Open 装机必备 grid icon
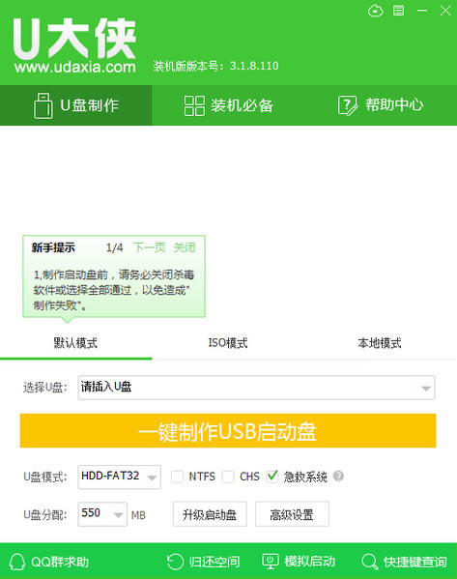Viewport: 457px width, 579px height. tap(194, 105)
